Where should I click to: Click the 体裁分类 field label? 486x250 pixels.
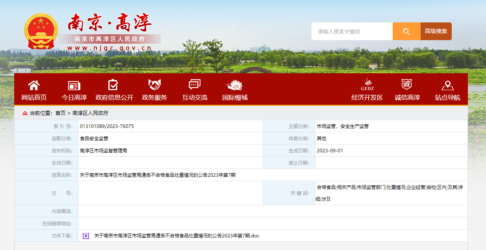point(299,139)
